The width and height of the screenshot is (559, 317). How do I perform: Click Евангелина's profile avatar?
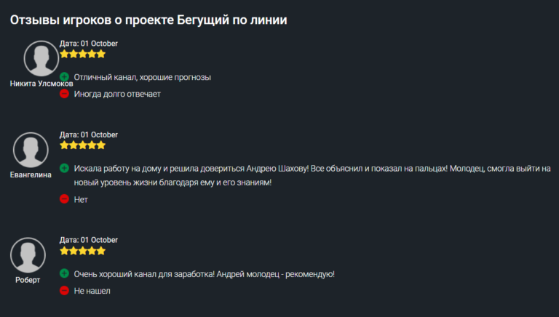point(31,150)
